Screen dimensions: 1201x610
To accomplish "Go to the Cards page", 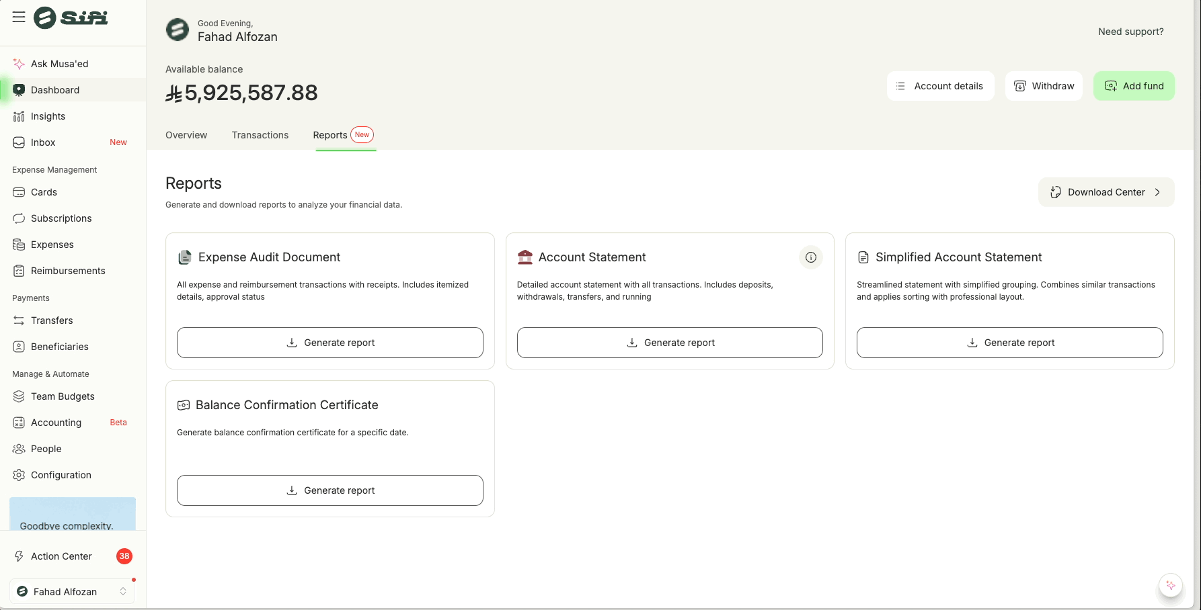I will [44, 192].
